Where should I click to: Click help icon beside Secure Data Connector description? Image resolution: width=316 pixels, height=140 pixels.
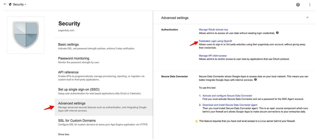(x=255, y=80)
